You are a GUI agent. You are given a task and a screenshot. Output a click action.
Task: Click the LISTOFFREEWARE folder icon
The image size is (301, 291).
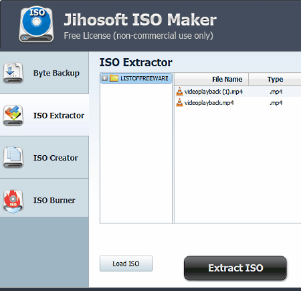114,78
